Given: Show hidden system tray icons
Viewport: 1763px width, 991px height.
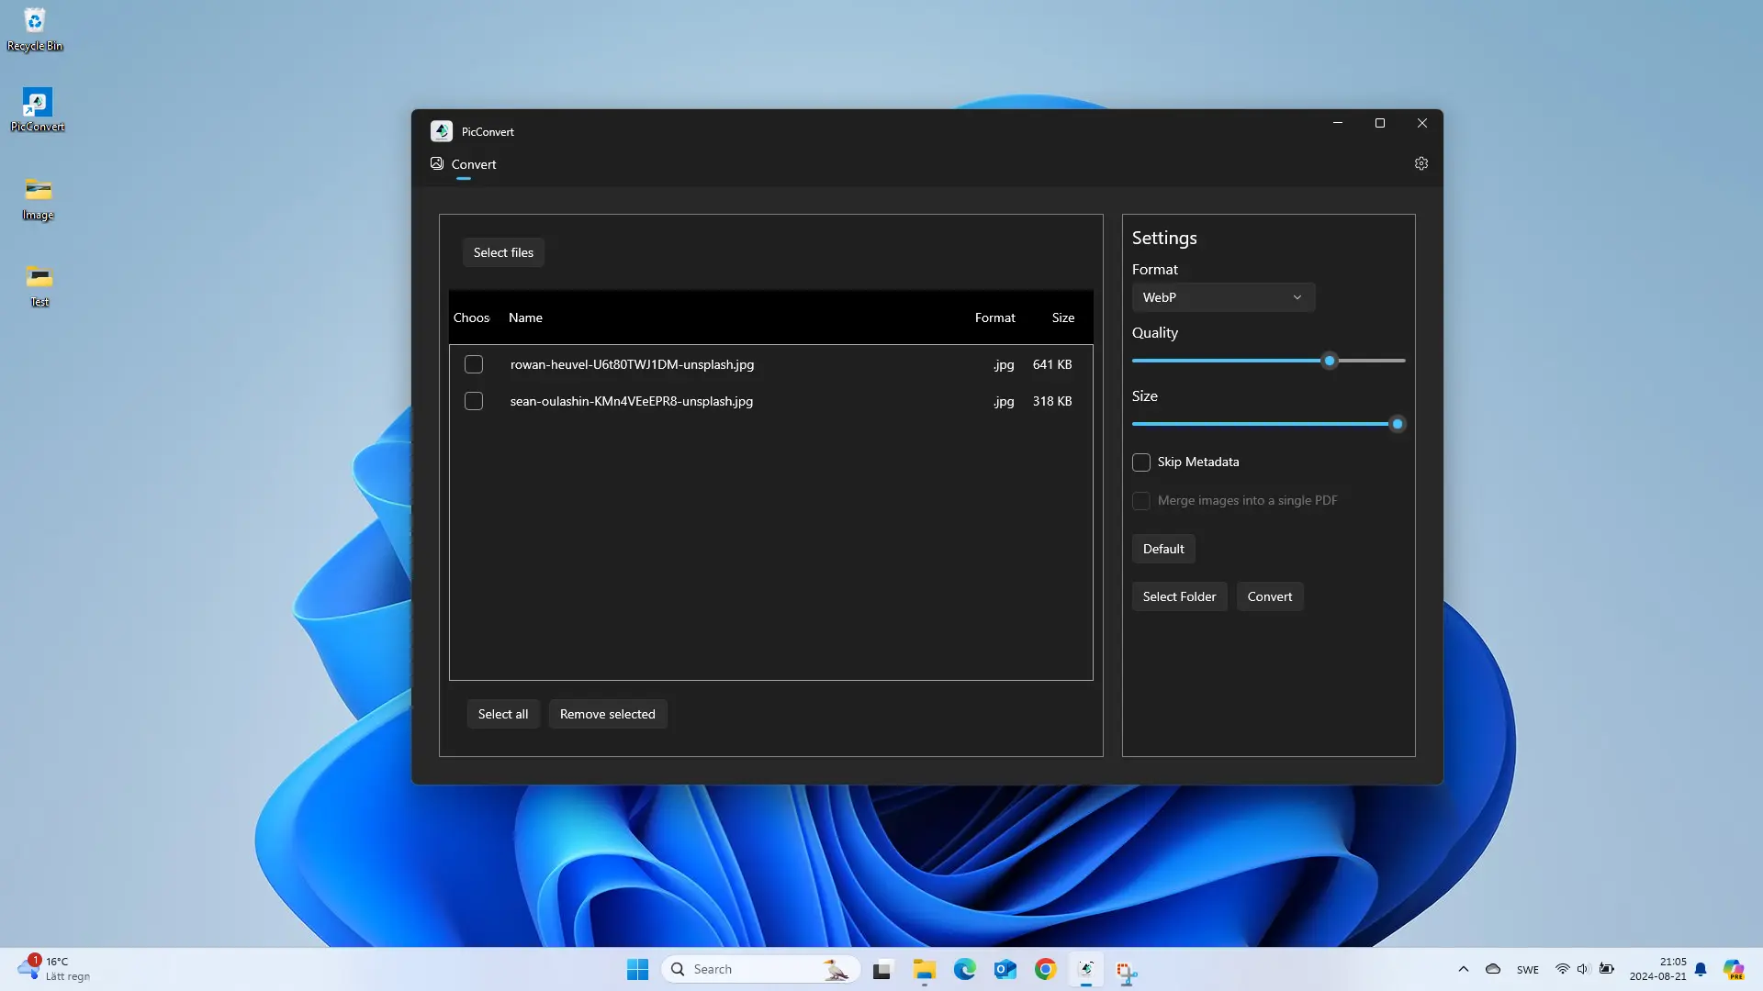Looking at the screenshot, I should [x=1464, y=969].
